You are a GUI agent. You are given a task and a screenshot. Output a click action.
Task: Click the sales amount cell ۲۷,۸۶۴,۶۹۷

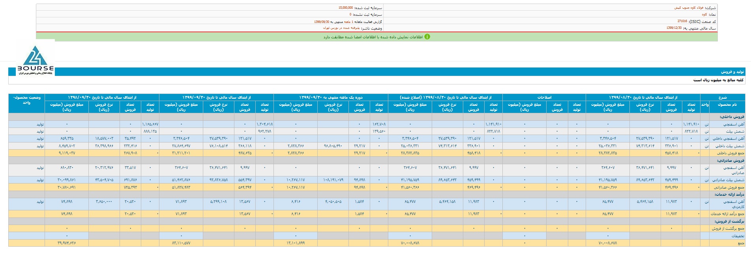(181, 146)
